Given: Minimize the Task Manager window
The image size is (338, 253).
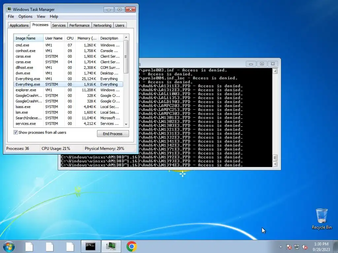Looking at the screenshot, I should pyautogui.click(x=109, y=10).
